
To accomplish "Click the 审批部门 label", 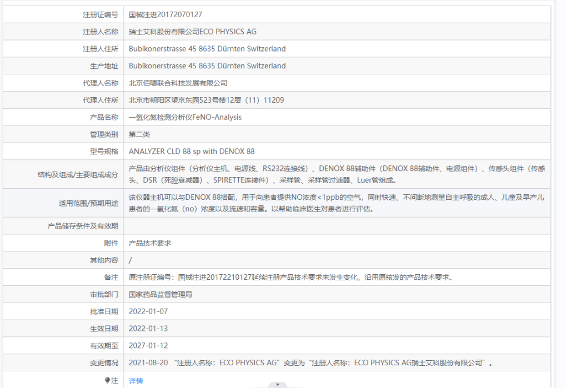I will [104, 294].
